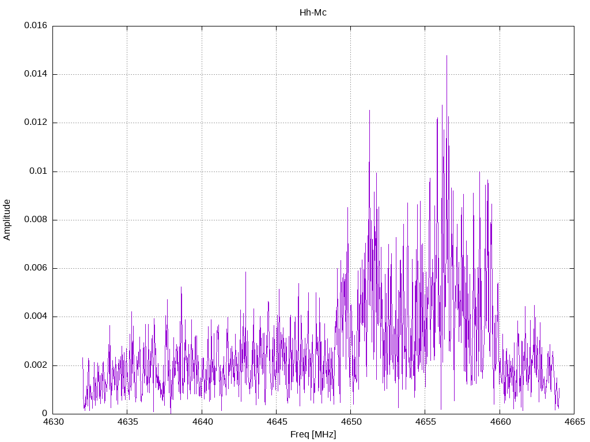Click the 4665 x-axis tick label

pyautogui.click(x=573, y=421)
